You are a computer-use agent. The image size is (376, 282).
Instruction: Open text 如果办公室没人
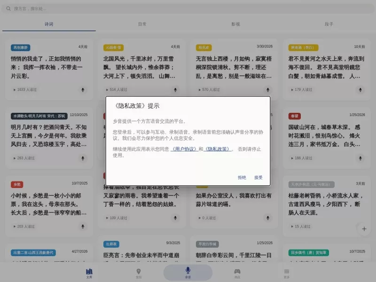[234, 200]
